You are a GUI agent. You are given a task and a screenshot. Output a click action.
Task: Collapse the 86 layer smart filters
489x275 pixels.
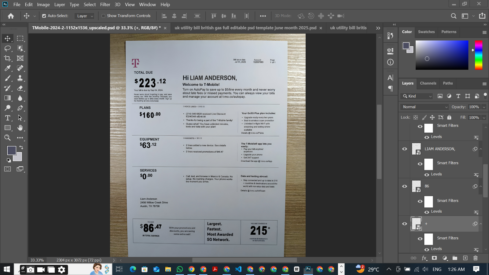(x=481, y=186)
